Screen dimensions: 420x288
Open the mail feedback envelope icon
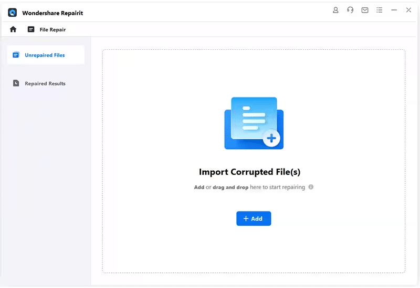pos(365,10)
